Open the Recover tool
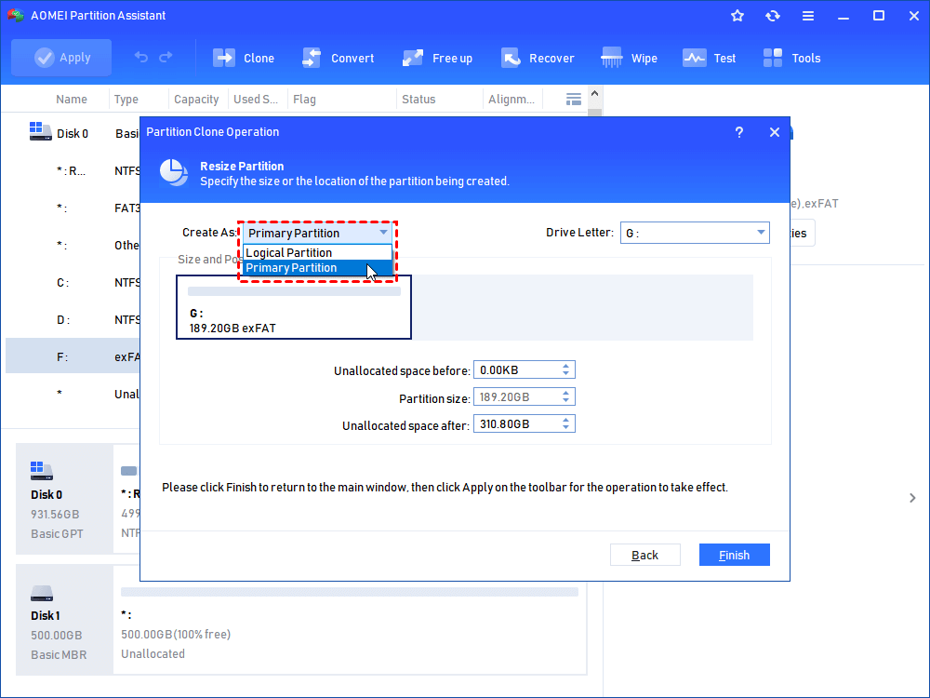 (x=538, y=58)
